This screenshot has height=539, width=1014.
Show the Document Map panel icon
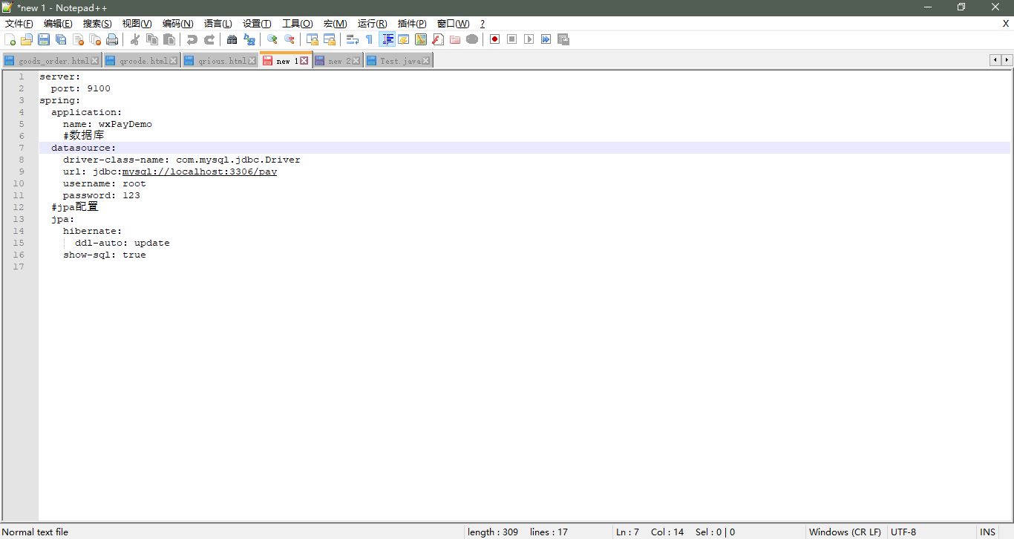[421, 39]
